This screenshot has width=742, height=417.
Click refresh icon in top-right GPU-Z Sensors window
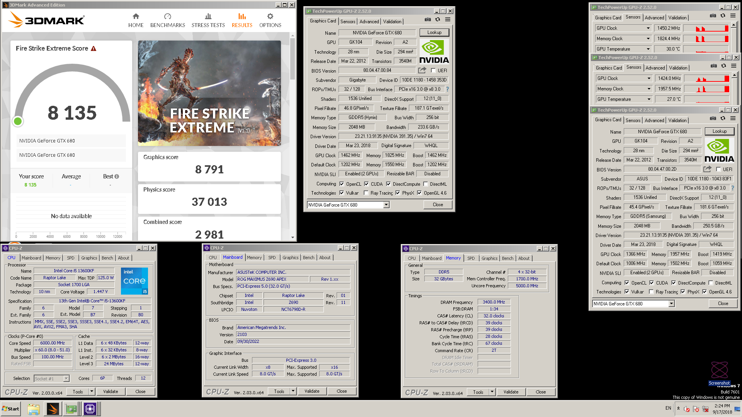(723, 15)
